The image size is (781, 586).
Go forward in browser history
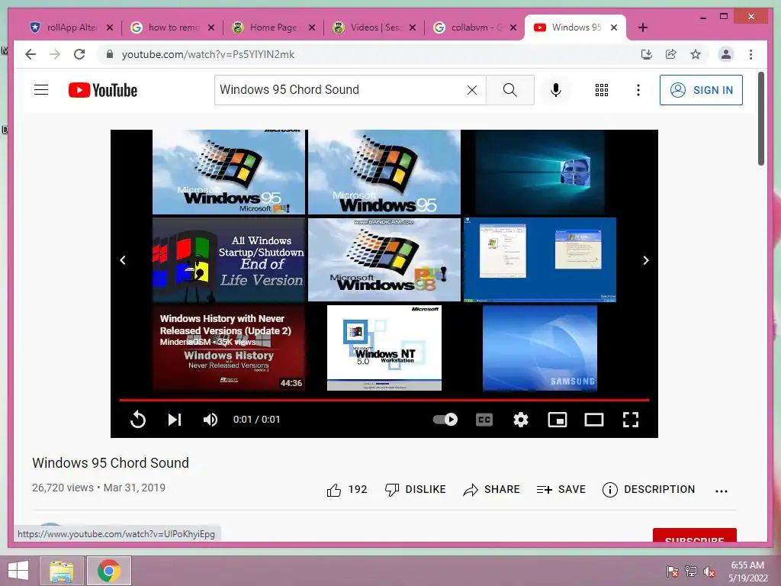[x=55, y=54]
